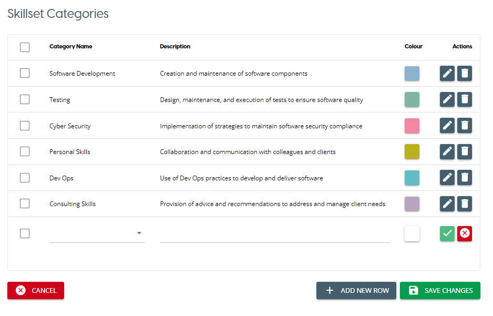Delete the Software Development category

(x=465, y=74)
